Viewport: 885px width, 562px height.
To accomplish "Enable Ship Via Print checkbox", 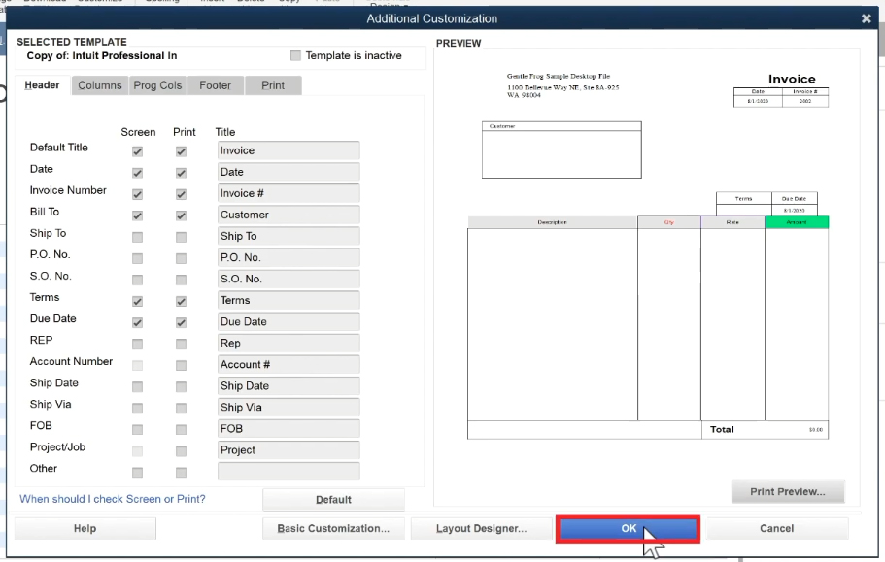I will [x=181, y=408].
